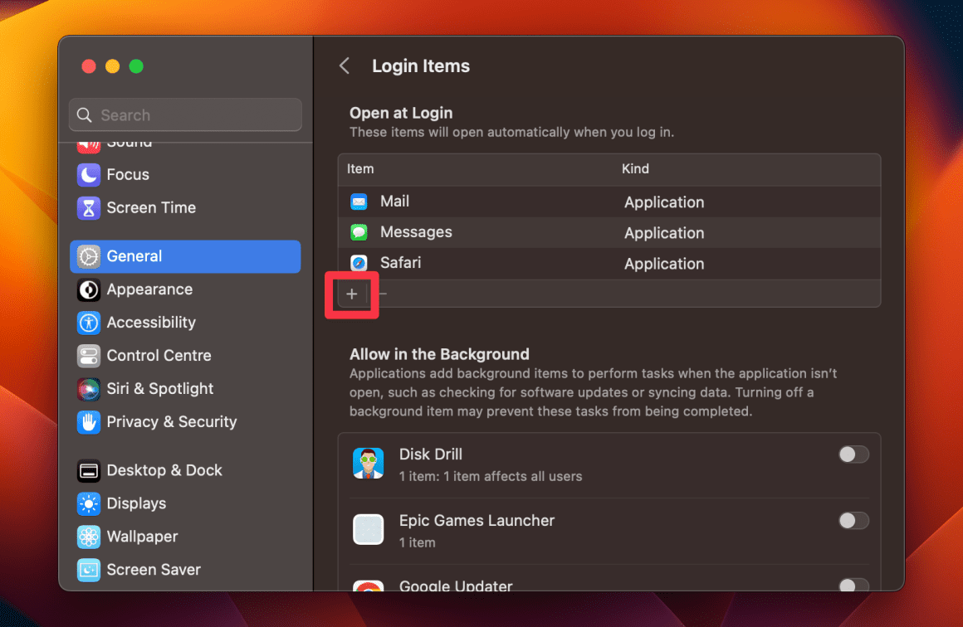Screen dimensions: 963x627
Task: Click the Mail app icon
Action: pos(359,201)
